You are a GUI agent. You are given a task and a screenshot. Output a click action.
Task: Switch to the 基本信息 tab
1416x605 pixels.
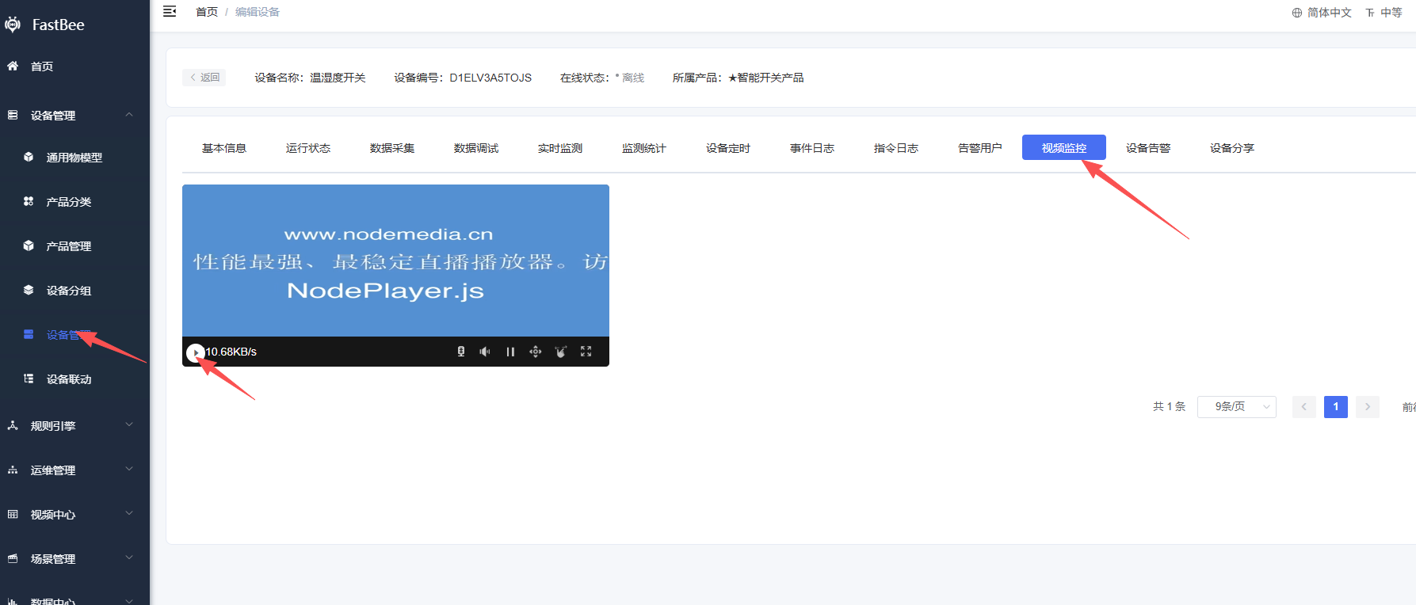coord(224,148)
